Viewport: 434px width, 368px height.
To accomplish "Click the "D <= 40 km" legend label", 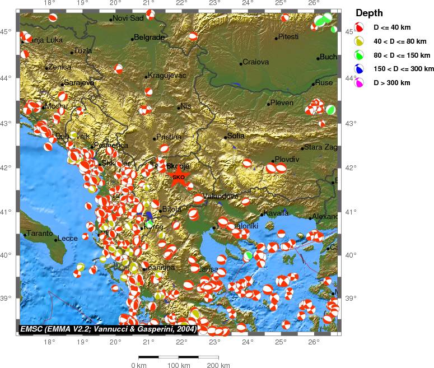I will click(x=392, y=27).
